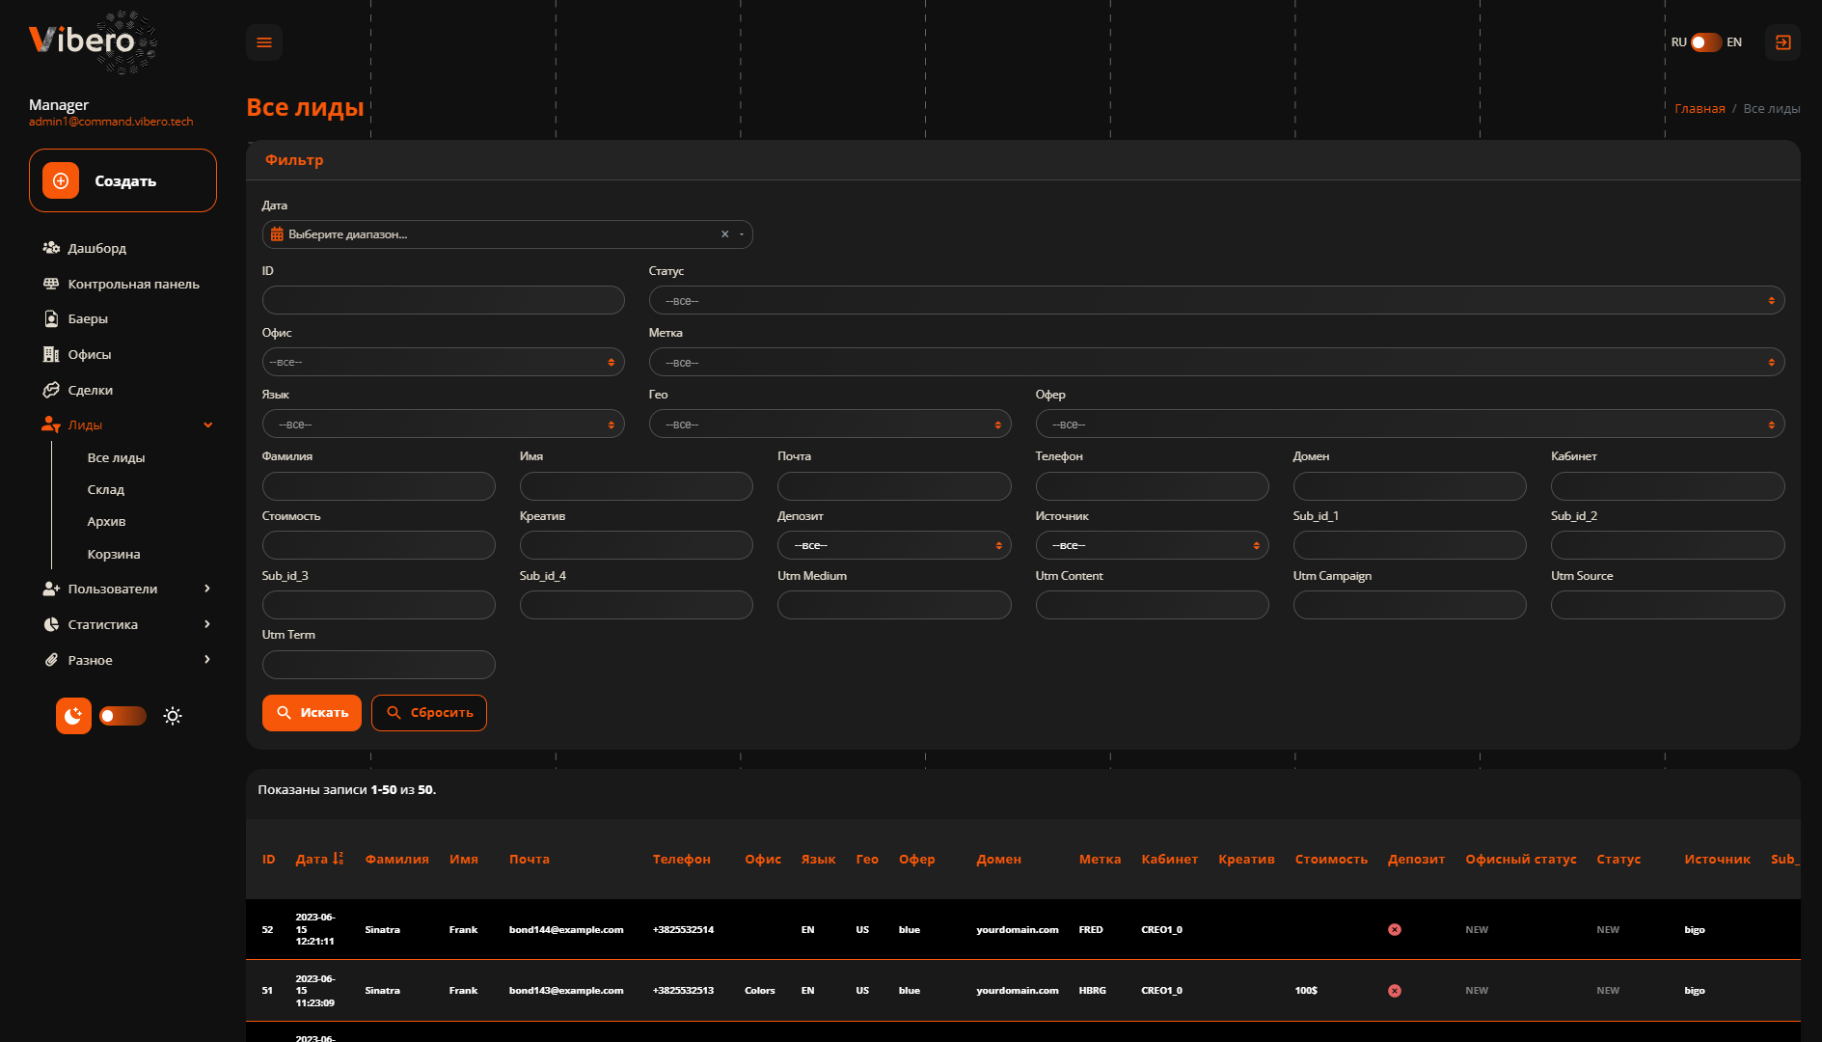Screen dimensions: 1822x1042
Task: Collapse the Лиды submenu chevron
Action: [x=207, y=425]
